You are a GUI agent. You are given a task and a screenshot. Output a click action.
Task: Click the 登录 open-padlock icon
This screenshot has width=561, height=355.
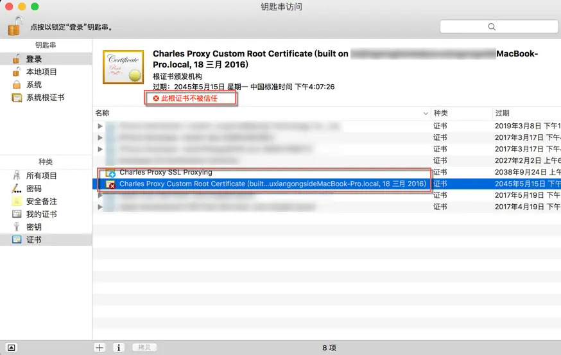click(17, 58)
